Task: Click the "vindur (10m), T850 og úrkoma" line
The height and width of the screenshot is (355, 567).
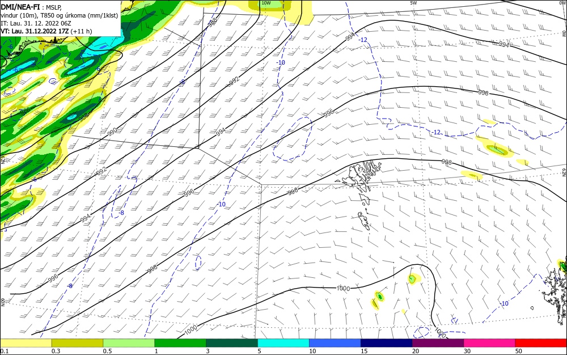Action: click(x=60, y=15)
